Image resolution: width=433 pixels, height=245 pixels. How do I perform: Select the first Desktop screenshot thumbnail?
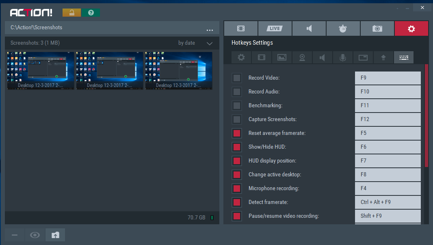click(x=41, y=70)
